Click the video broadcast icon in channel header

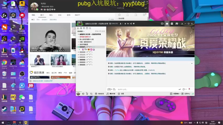coord(162,24)
